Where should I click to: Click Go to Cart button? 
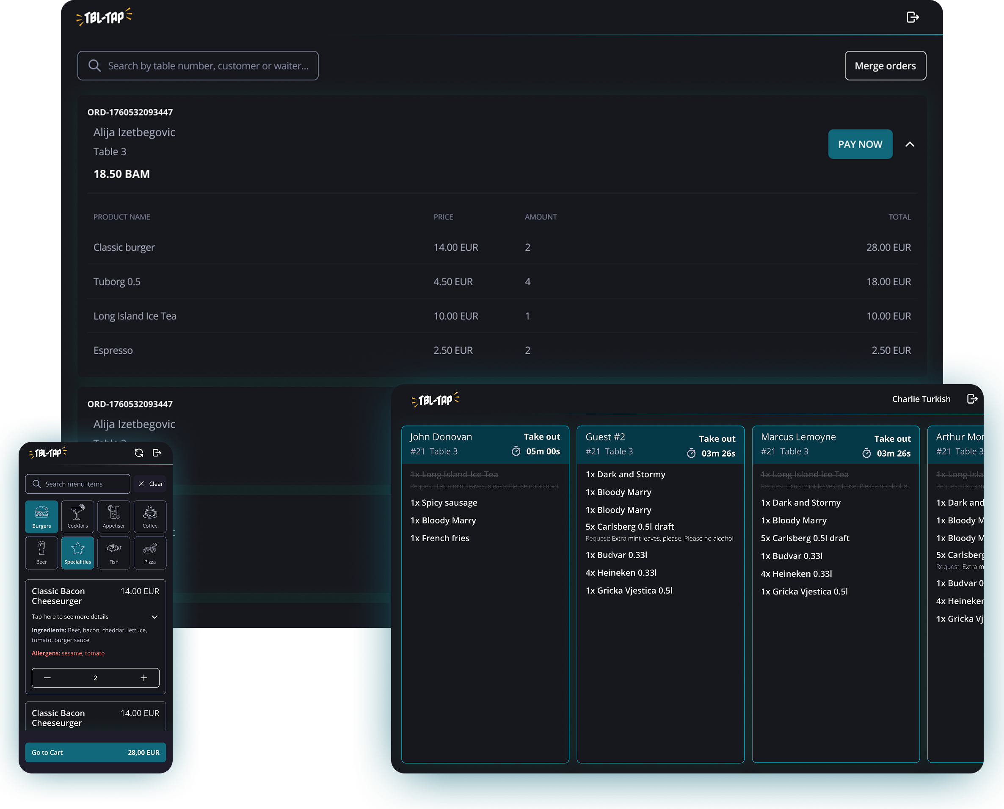tap(96, 753)
